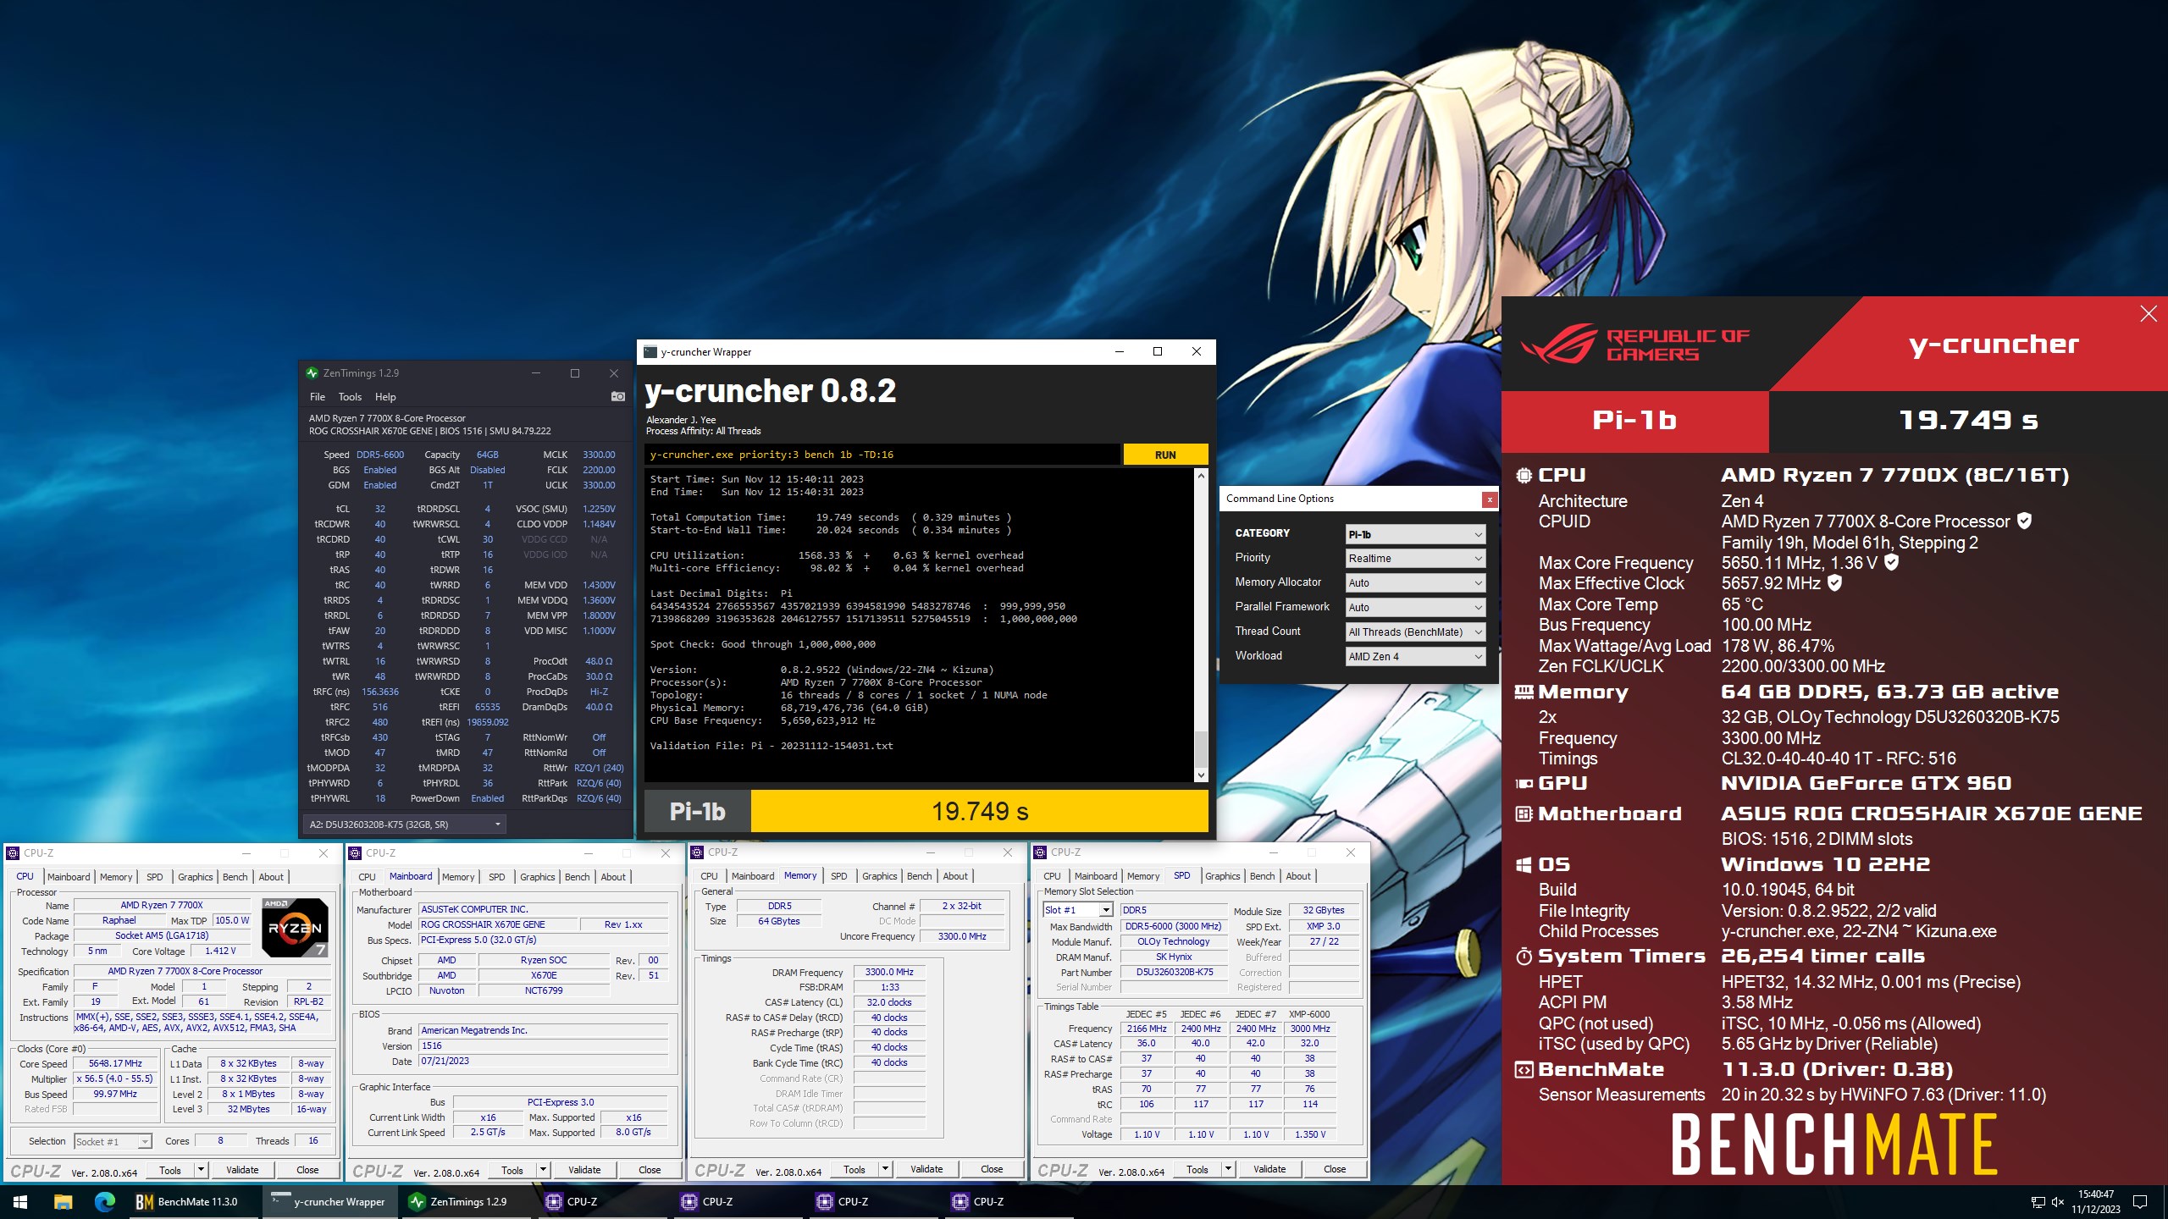This screenshot has height=1219, width=2168.
Task: Open the network icon in system tray
Action: (2038, 1202)
